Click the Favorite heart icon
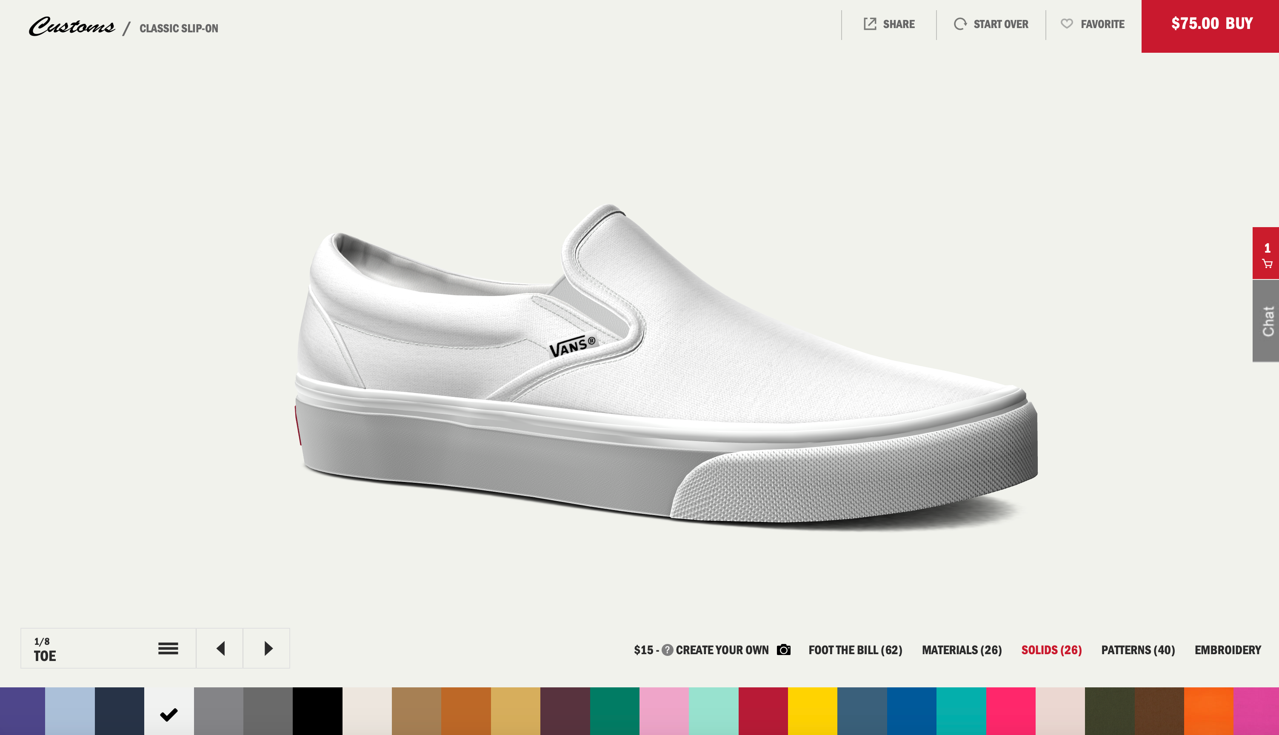This screenshot has height=735, width=1279. (x=1066, y=24)
